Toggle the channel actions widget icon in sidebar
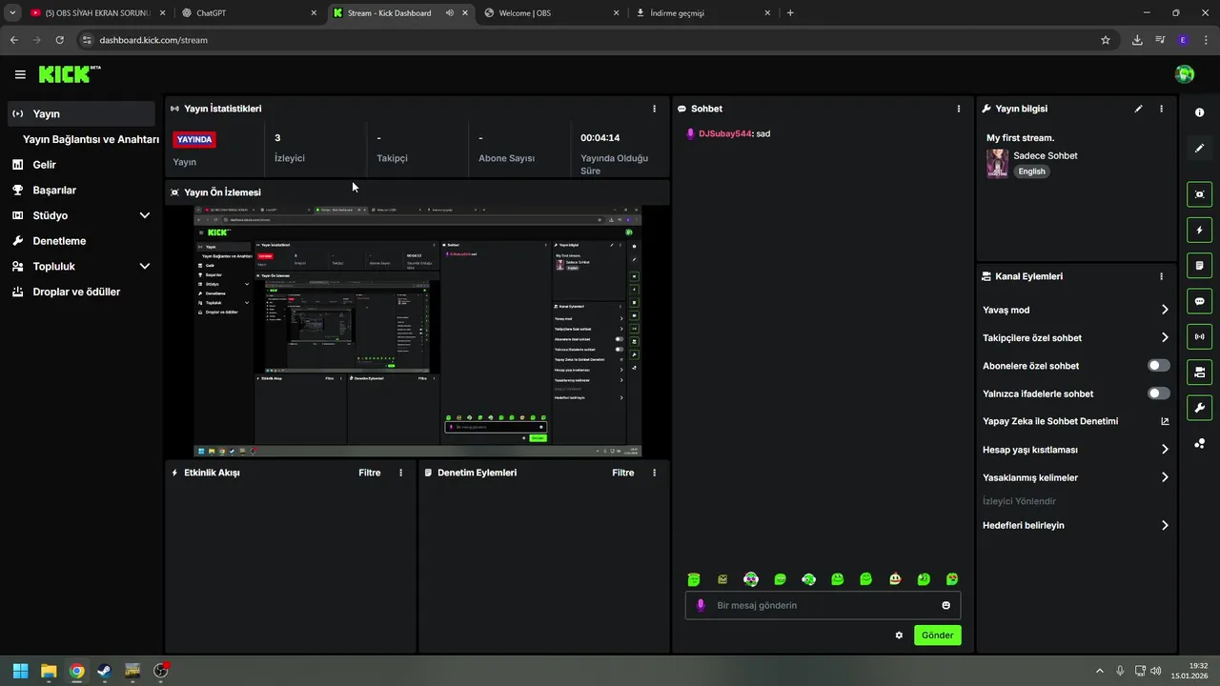 click(1199, 372)
